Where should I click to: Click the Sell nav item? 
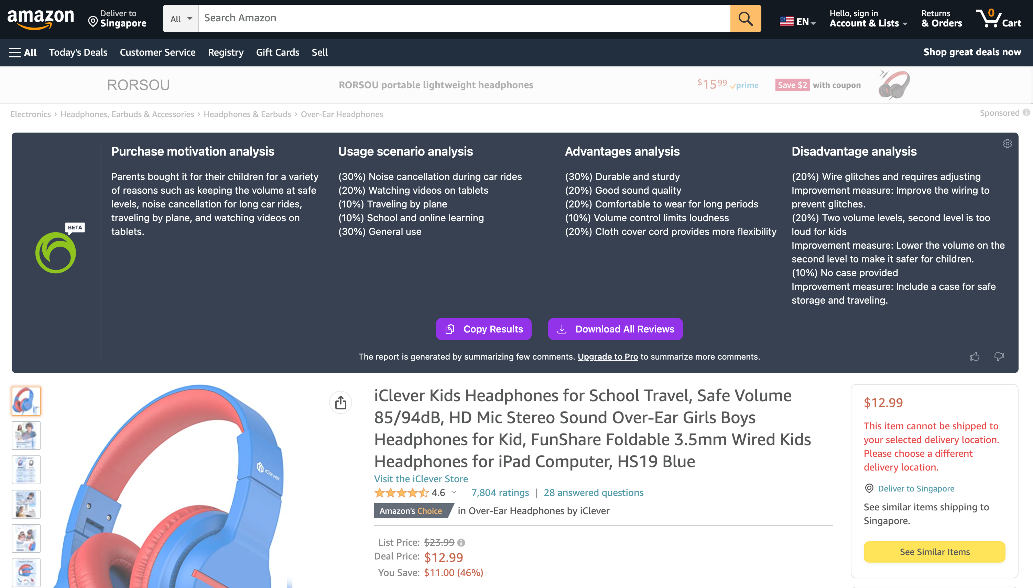[319, 53]
